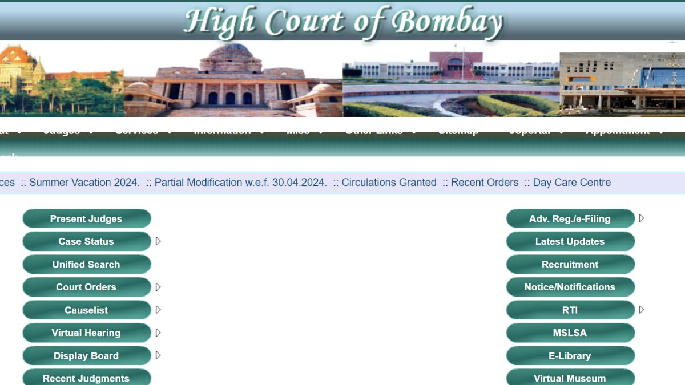Open the Recruitment page
The image size is (685, 385).
pyautogui.click(x=570, y=264)
